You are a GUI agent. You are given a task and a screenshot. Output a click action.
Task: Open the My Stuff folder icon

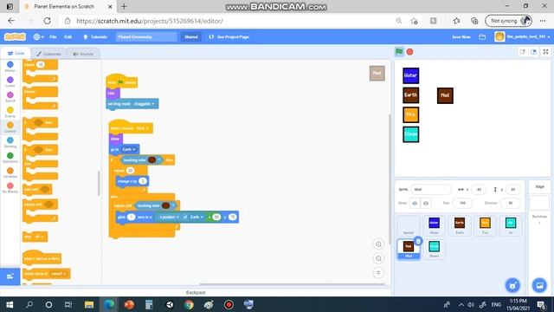[x=482, y=36]
